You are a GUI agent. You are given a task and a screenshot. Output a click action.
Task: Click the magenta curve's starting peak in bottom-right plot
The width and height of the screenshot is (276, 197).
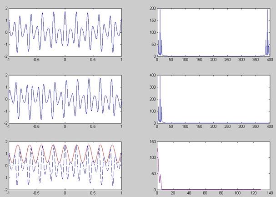157,149
